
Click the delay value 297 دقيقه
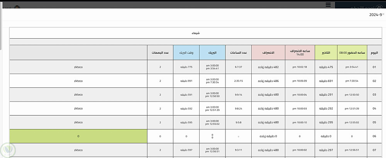point(326,150)
